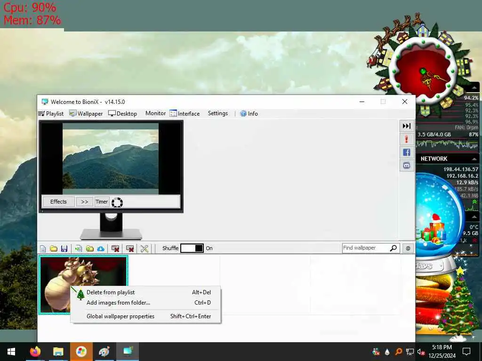Open the Discord icon in the sidebar
Viewport: 482px width, 361px height.
point(406,166)
